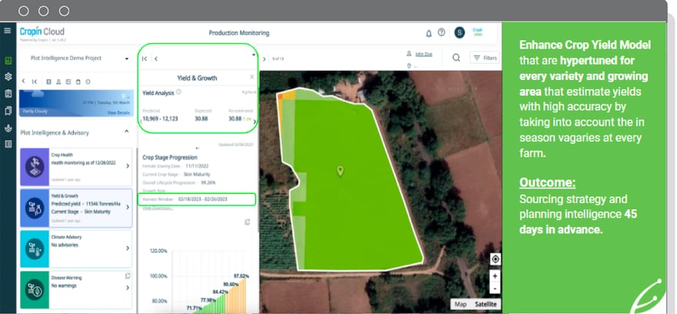Screen dimensions: 677x314
Task: Click the Production Monitoring title
Action: pos(238,33)
